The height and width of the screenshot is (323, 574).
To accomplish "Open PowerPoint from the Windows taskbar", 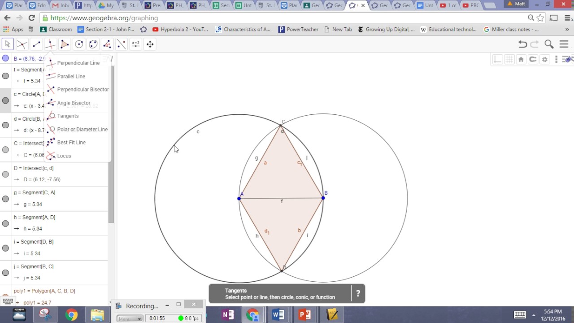I will pyautogui.click(x=305, y=315).
